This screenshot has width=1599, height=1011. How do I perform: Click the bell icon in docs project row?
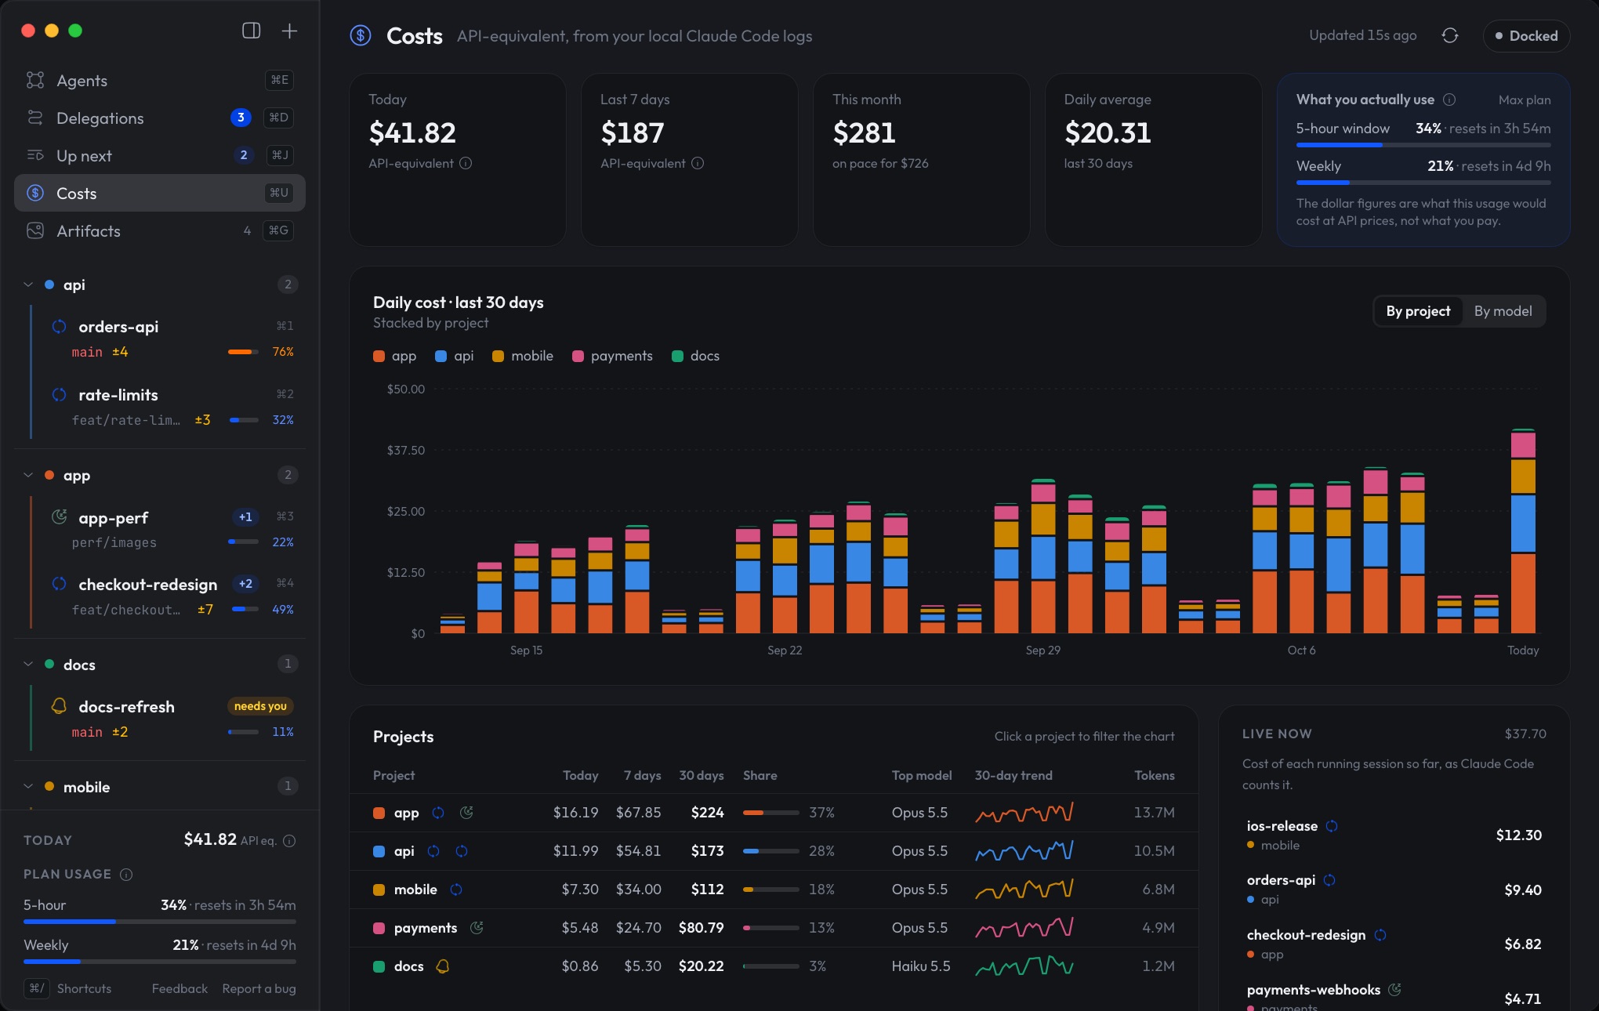click(x=442, y=966)
